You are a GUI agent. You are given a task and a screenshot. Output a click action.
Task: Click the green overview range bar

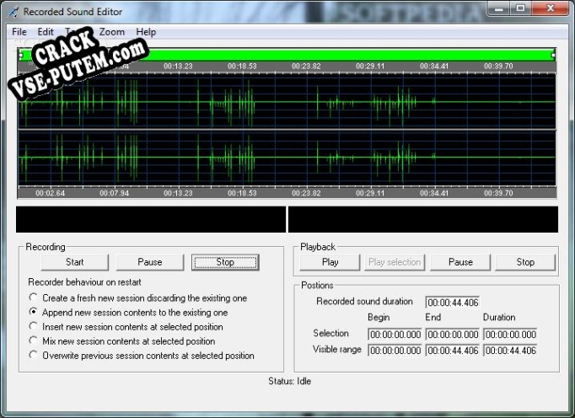[337, 55]
